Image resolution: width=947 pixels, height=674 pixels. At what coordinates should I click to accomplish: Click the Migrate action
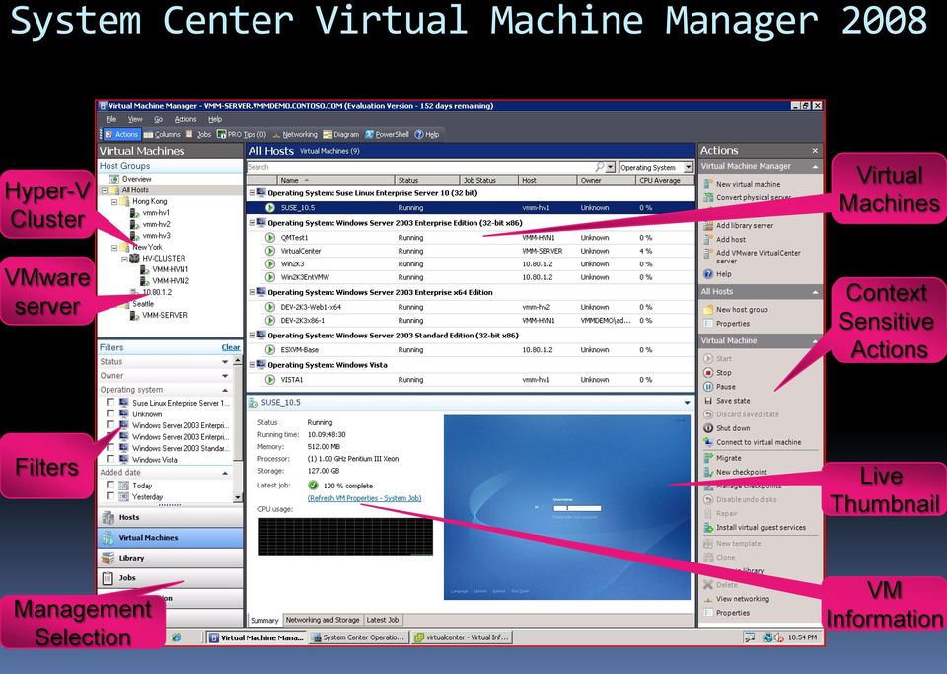click(723, 458)
